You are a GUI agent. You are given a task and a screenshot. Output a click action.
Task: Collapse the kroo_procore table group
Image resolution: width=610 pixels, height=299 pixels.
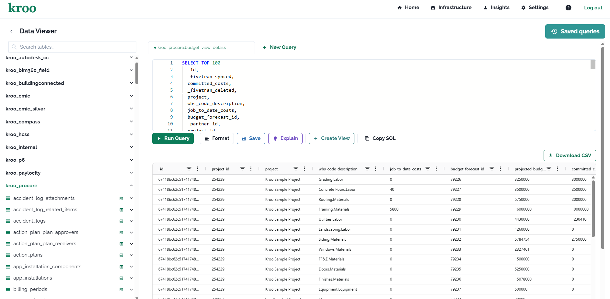[x=131, y=185]
